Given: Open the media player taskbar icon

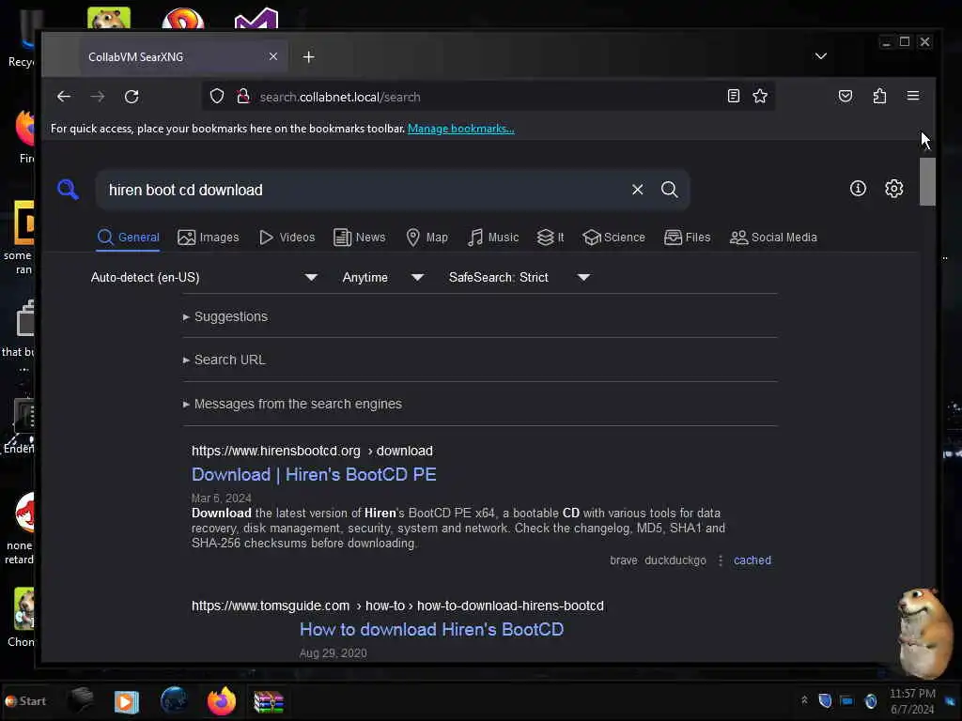Looking at the screenshot, I should click(127, 701).
